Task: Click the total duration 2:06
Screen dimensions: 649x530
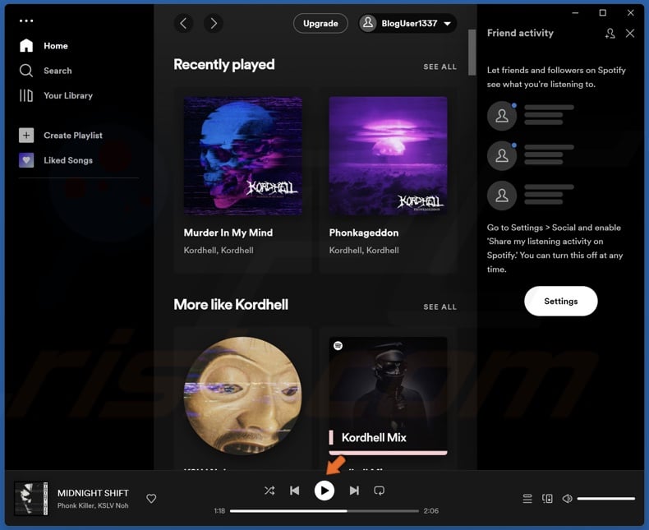Action: tap(430, 511)
